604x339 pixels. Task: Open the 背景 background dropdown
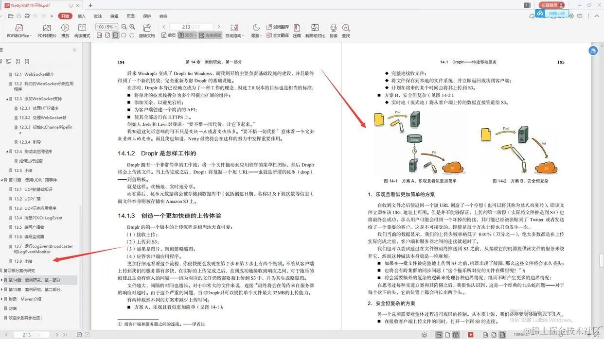coord(256,31)
